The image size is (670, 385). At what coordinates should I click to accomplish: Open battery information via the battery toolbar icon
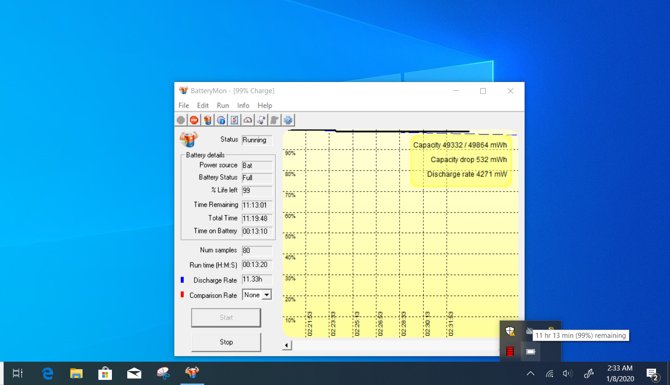208,120
